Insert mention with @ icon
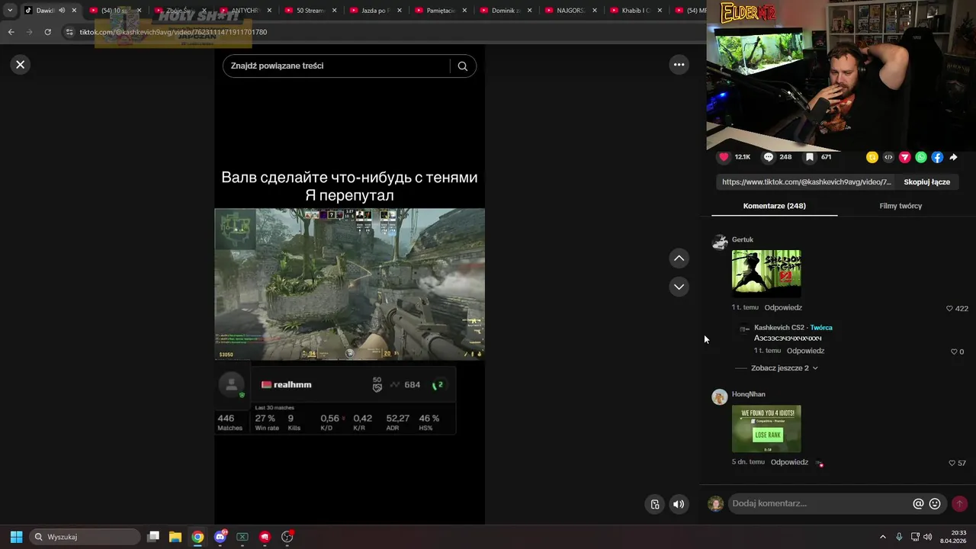 pos(918,504)
